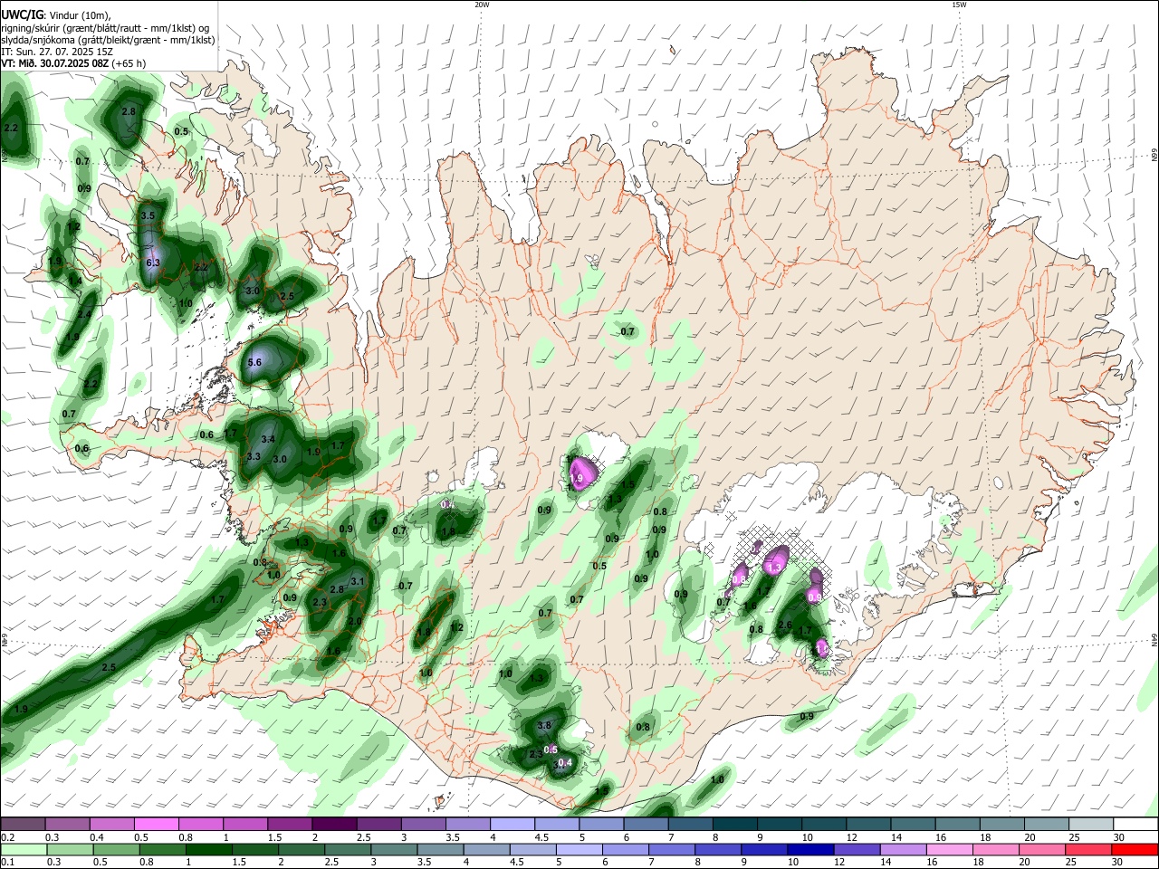
Task: Click the '64N' latitude label on right edge
Action: (x=1154, y=640)
